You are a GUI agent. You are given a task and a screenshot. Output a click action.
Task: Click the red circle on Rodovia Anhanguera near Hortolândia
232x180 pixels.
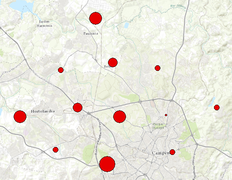coord(78,108)
